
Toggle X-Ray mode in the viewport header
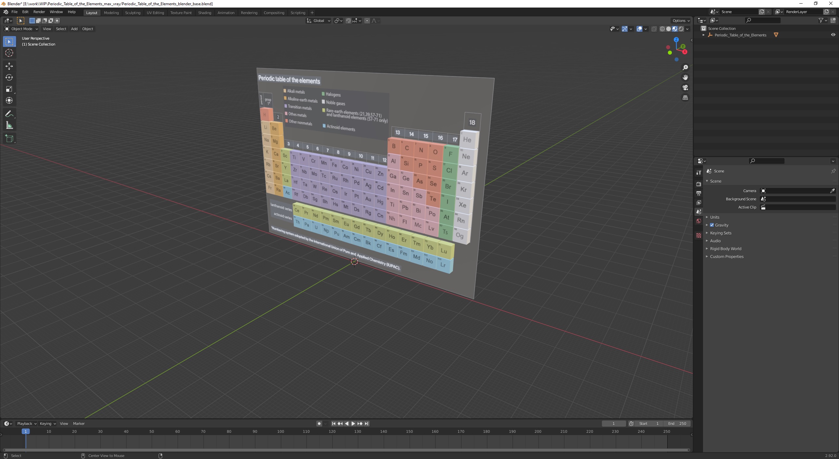[654, 29]
